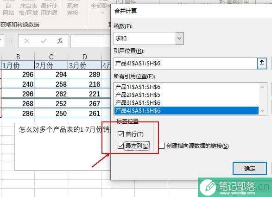The height and width of the screenshot is (197, 272).
Task: Uncheck the 最左列 checkbox
Action: [120, 146]
